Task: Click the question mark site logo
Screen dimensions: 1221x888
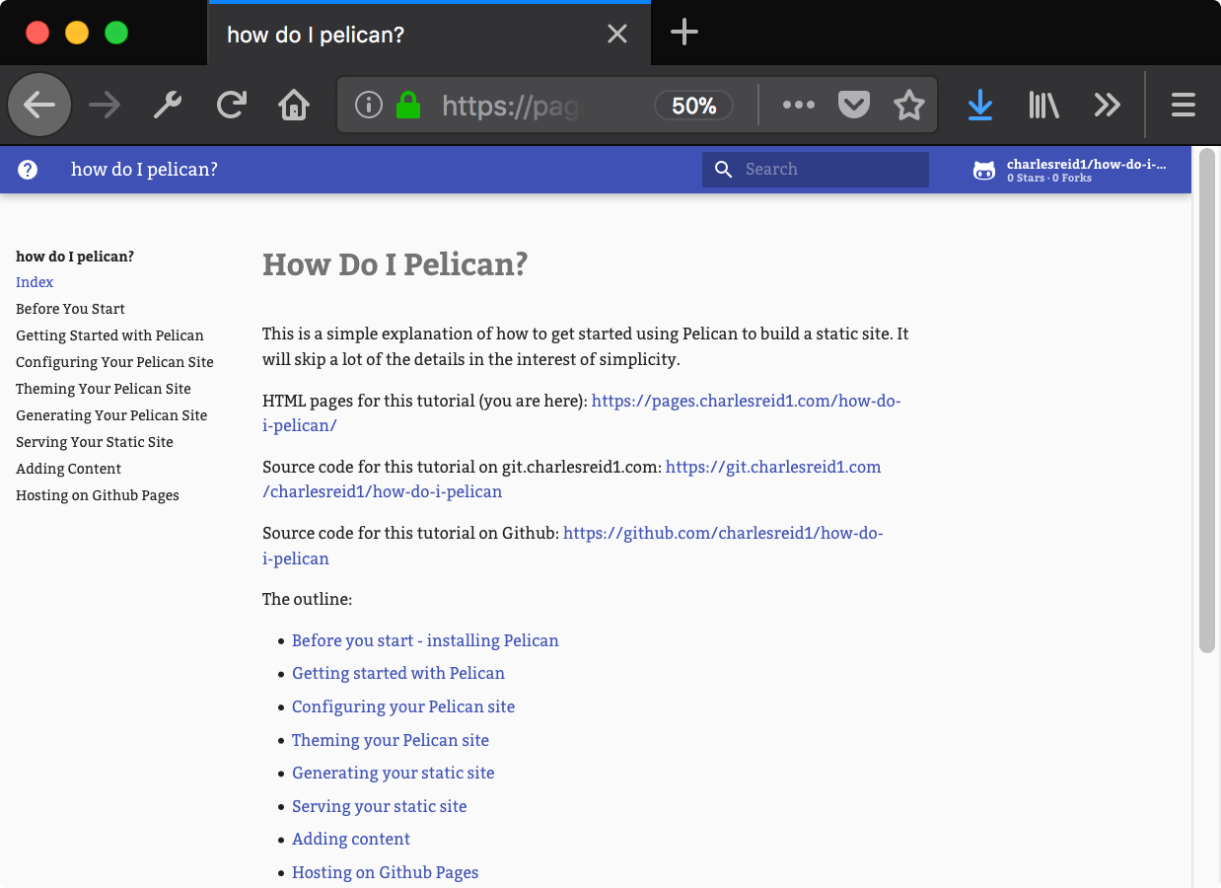Action: 28,170
